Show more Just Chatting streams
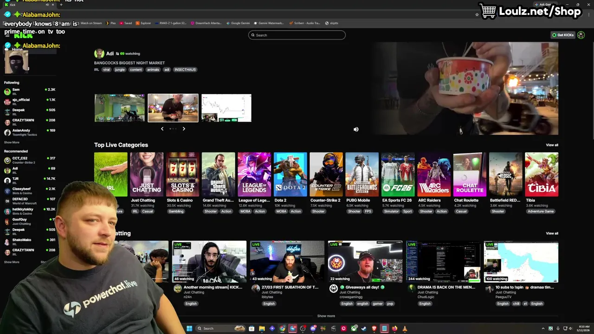This screenshot has height=334, width=594. [326, 316]
